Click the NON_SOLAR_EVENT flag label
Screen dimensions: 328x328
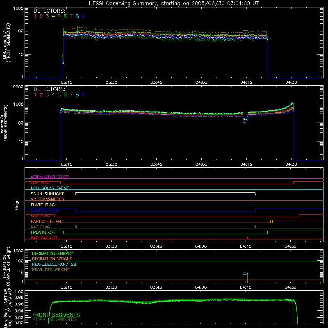pos(50,188)
